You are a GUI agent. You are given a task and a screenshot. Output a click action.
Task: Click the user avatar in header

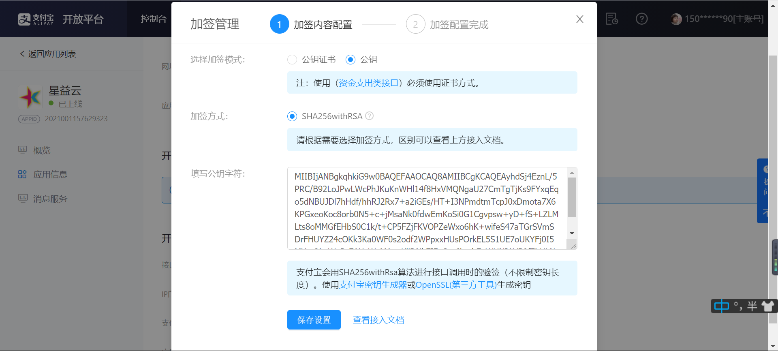point(676,19)
